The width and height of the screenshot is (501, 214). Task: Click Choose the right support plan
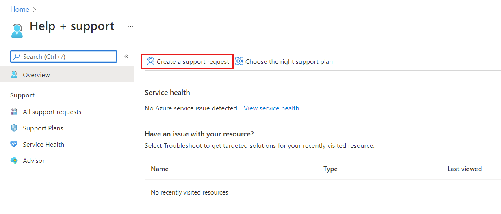click(289, 62)
